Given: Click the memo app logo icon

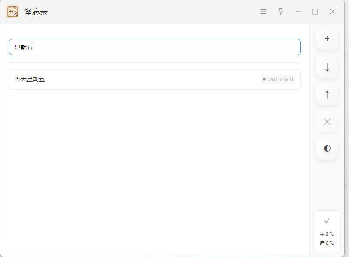Looking at the screenshot, I should (x=12, y=12).
